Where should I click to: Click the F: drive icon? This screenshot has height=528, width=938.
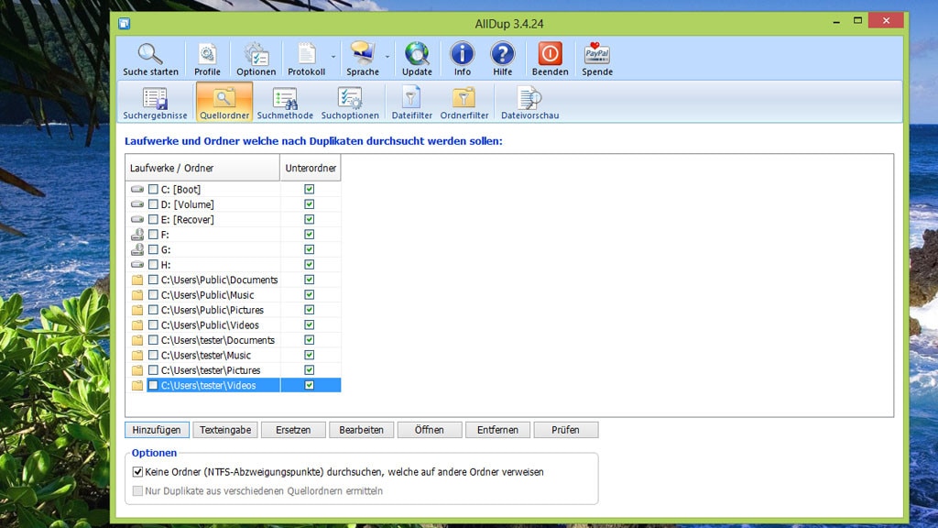[137, 234]
